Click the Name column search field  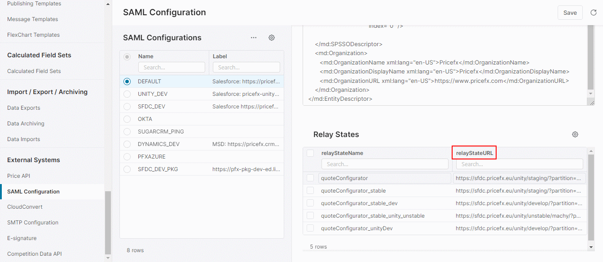point(172,67)
